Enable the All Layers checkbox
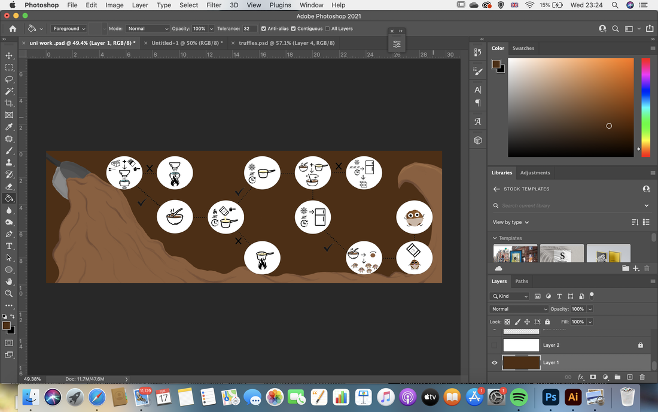Viewport: 658px width, 412px height. 327,29
